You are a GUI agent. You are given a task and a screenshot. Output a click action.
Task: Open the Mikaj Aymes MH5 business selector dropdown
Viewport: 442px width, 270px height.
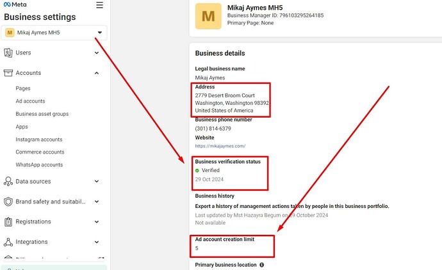coord(54,33)
